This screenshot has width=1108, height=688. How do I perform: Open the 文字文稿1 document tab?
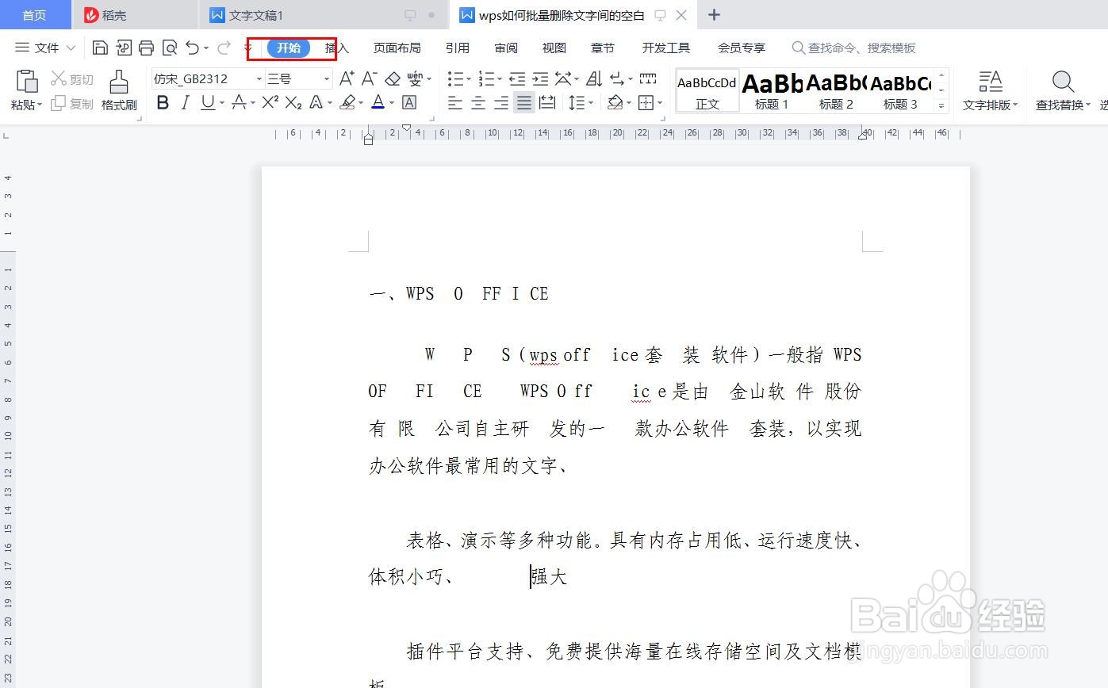pyautogui.click(x=323, y=15)
